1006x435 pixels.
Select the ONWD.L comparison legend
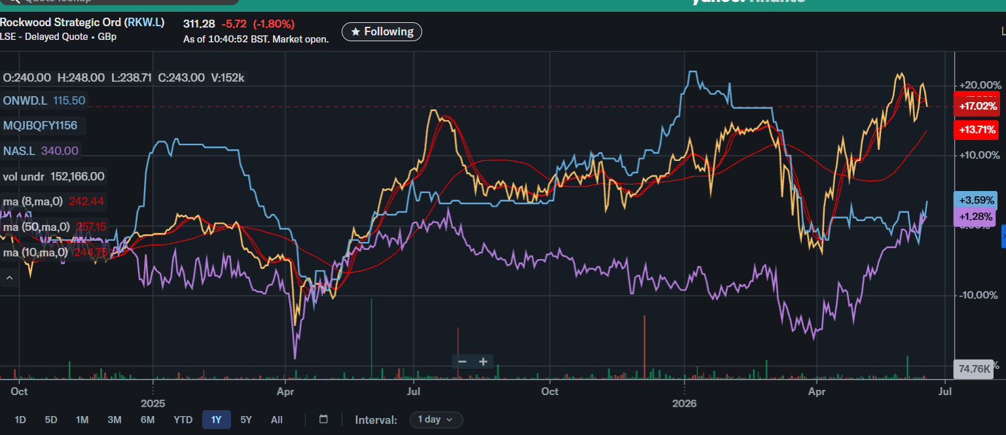point(44,101)
